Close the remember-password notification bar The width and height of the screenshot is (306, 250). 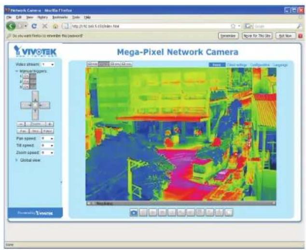[301, 36]
